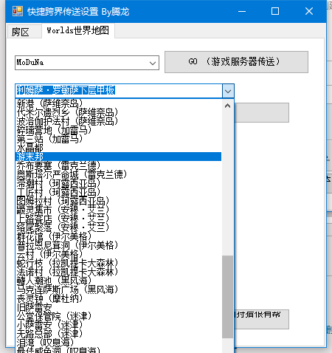Choose 代米尔遗烈乡（萨维奈岛）
The height and width of the screenshot is (353, 332).
[x=118, y=112]
